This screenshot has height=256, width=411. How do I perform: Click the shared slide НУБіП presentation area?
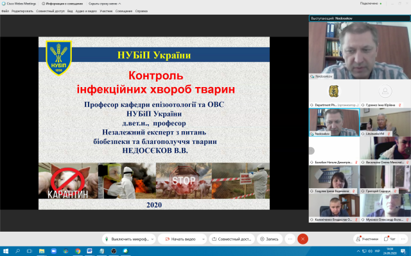[154, 123]
